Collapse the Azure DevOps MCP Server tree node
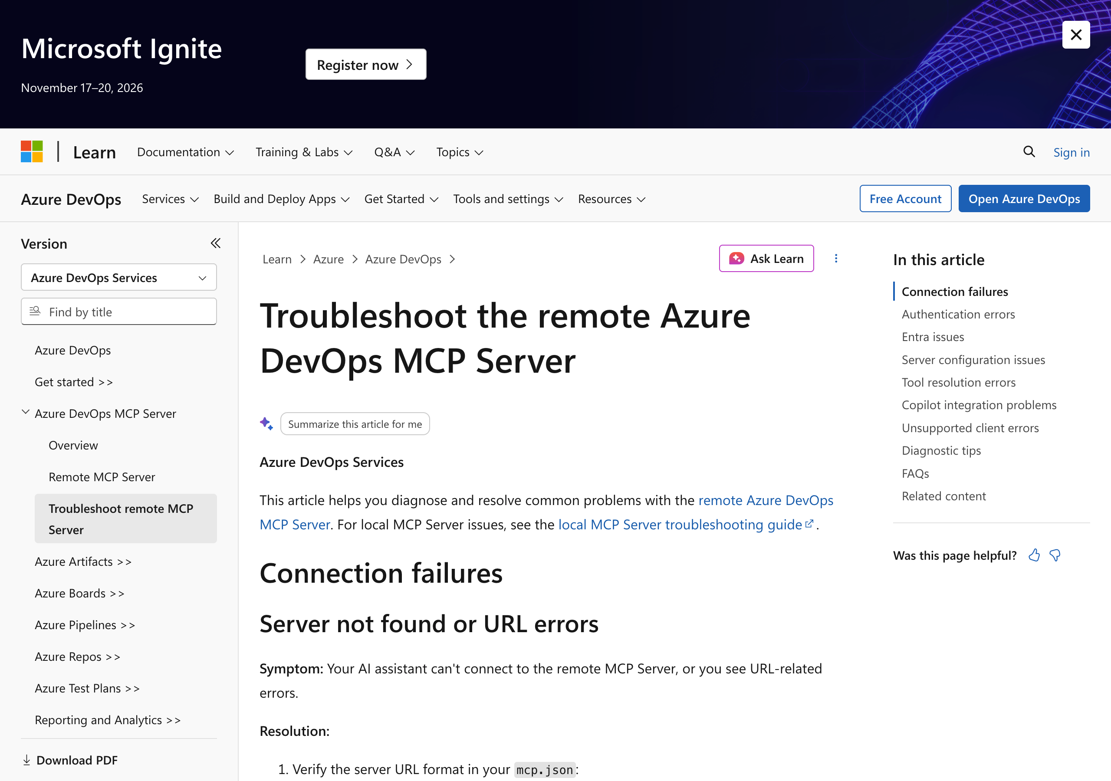This screenshot has height=781, width=1111. 26,412
